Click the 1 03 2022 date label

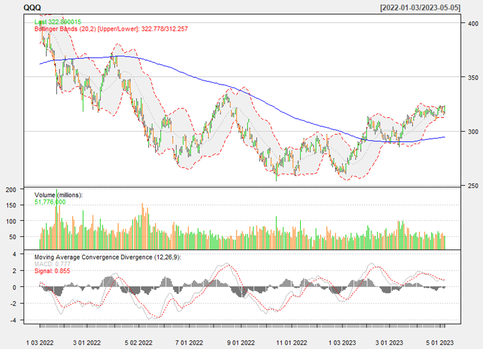point(40,342)
